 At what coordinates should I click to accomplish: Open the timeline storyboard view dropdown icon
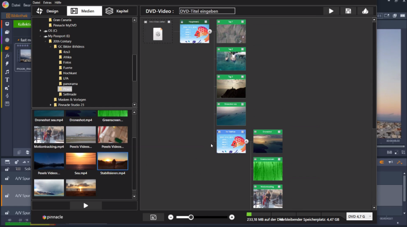pos(7,162)
